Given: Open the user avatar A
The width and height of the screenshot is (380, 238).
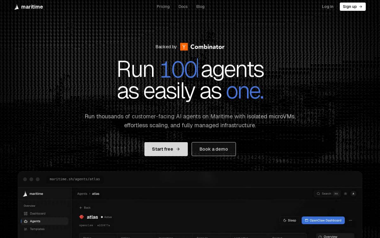Looking at the screenshot, I should (x=353, y=194).
